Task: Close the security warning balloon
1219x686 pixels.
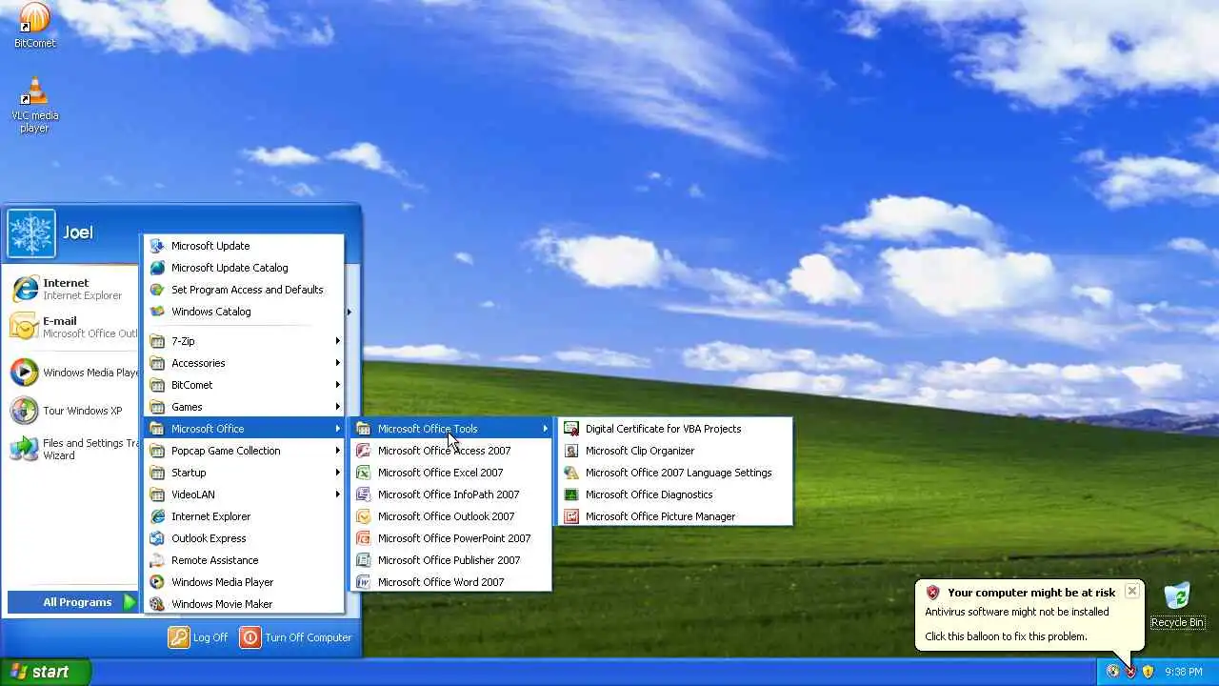Action: coord(1131,591)
